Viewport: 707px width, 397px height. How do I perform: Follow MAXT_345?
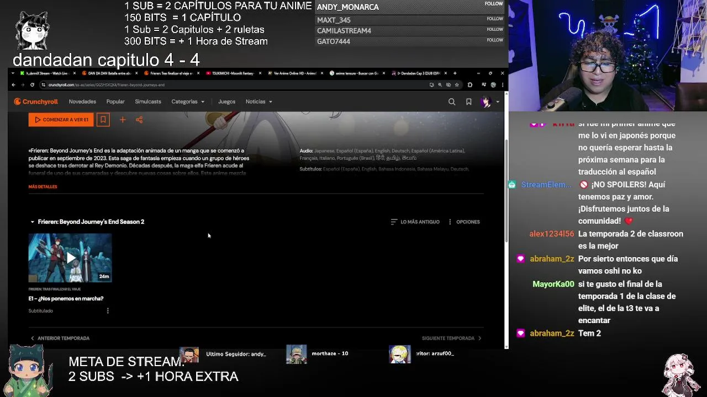pyautogui.click(x=495, y=19)
